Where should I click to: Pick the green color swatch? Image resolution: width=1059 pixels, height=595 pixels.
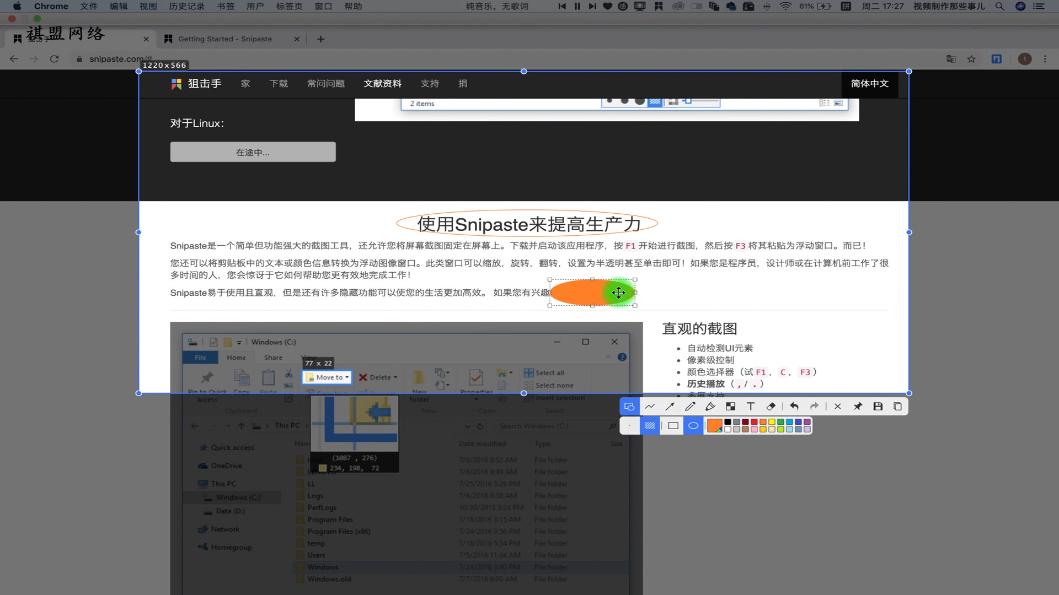click(x=780, y=422)
